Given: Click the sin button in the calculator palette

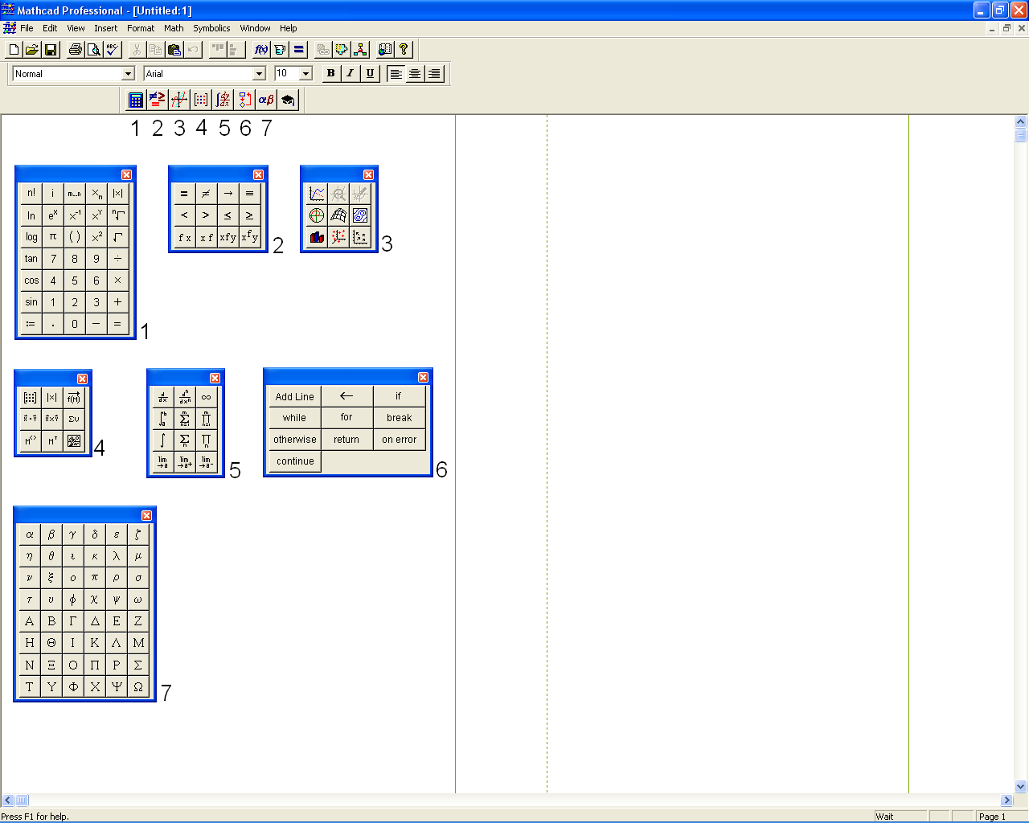Looking at the screenshot, I should [x=31, y=302].
